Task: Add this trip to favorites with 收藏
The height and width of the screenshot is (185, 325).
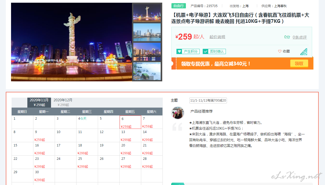Action: [284, 51]
